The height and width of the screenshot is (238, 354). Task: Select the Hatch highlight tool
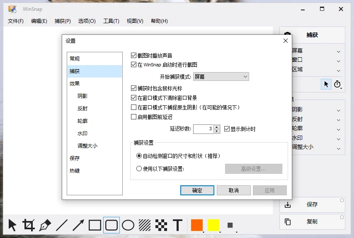pyautogui.click(x=145, y=225)
